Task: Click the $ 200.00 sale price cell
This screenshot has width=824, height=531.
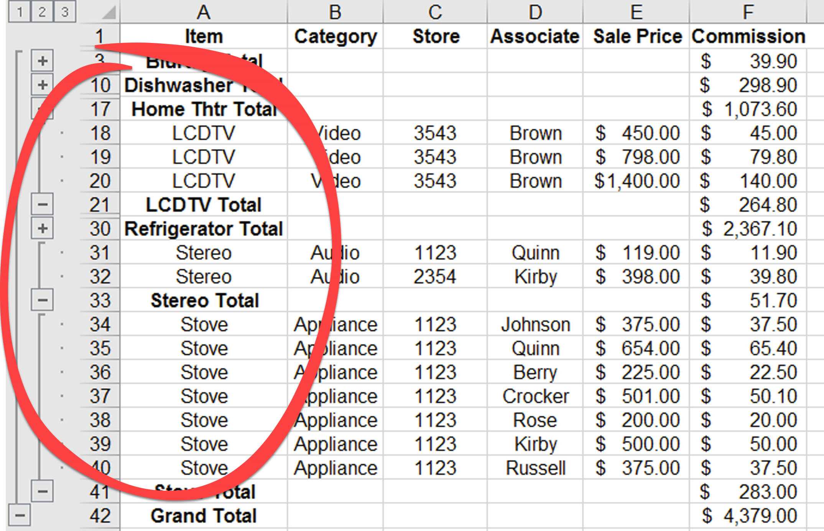Action: tap(637, 420)
